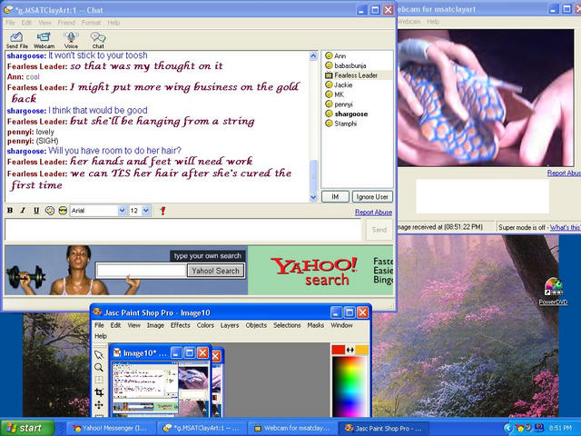Click the What's this link in webcam window
The width and height of the screenshot is (581, 436).
[565, 227]
